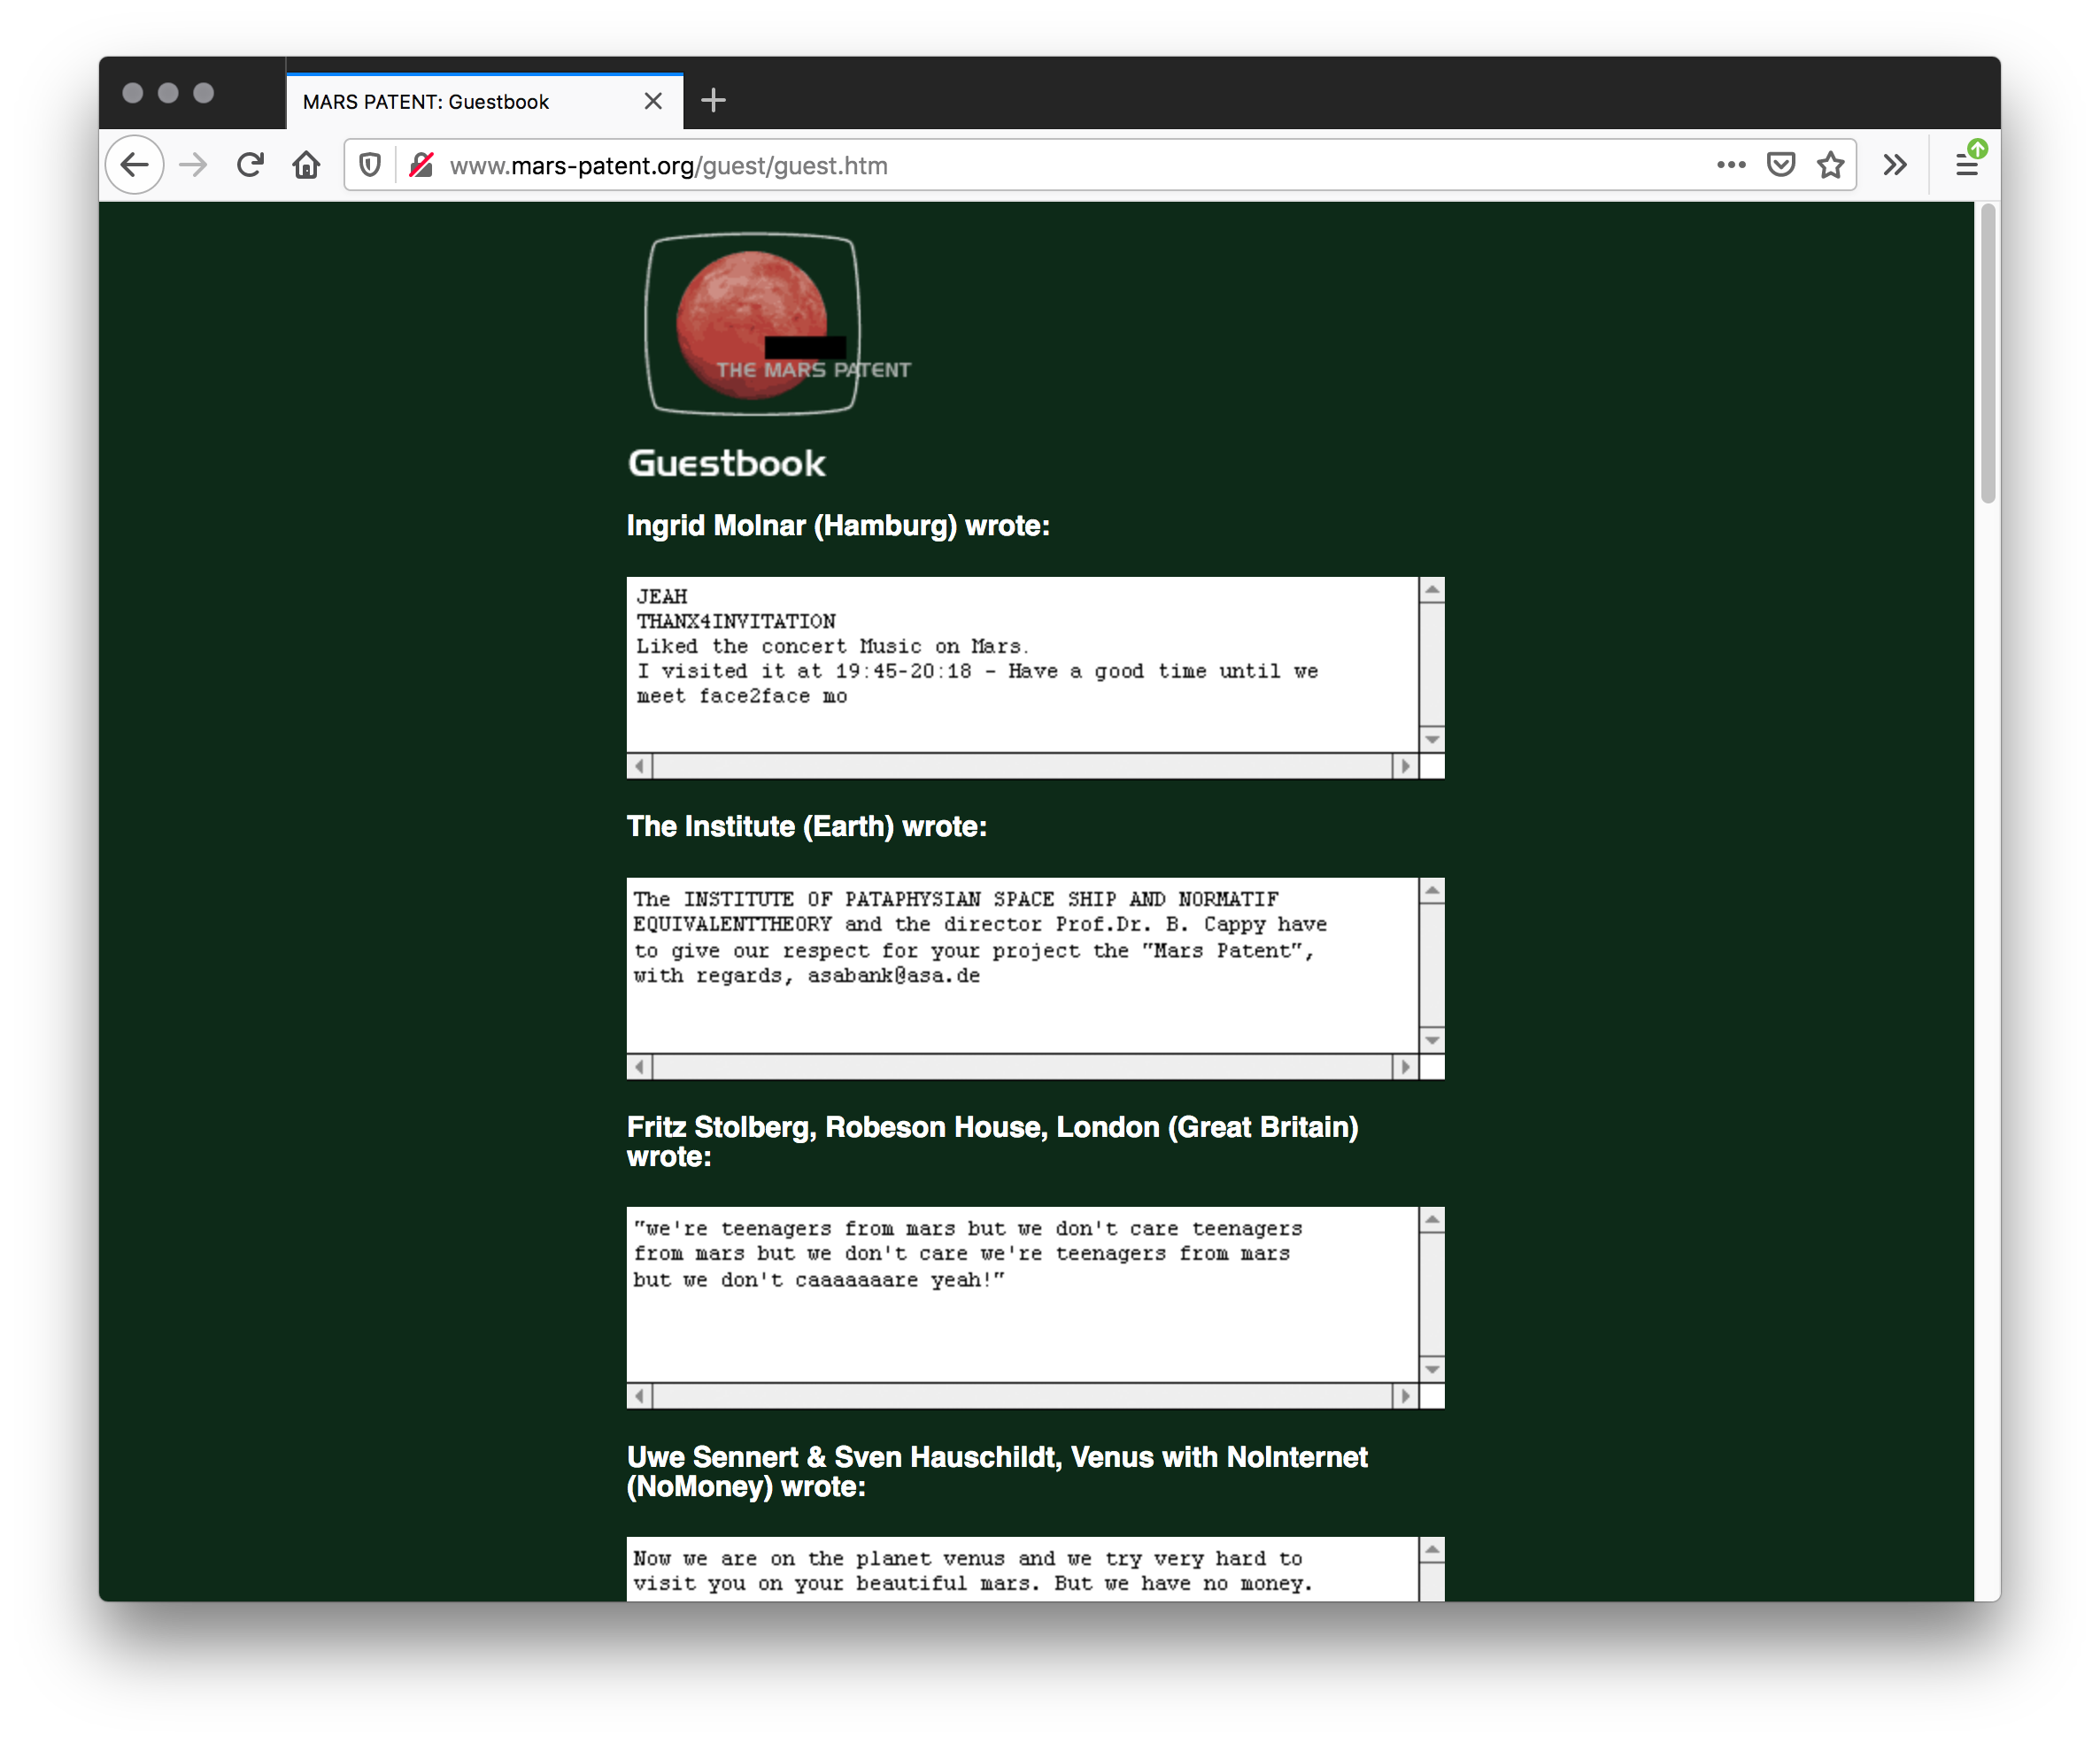
Task: Click the insecure connection padlock icon
Action: click(421, 165)
